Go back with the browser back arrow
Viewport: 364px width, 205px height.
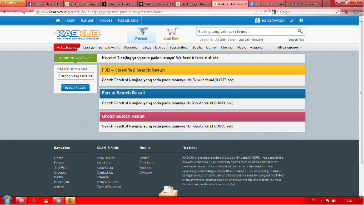5,12
